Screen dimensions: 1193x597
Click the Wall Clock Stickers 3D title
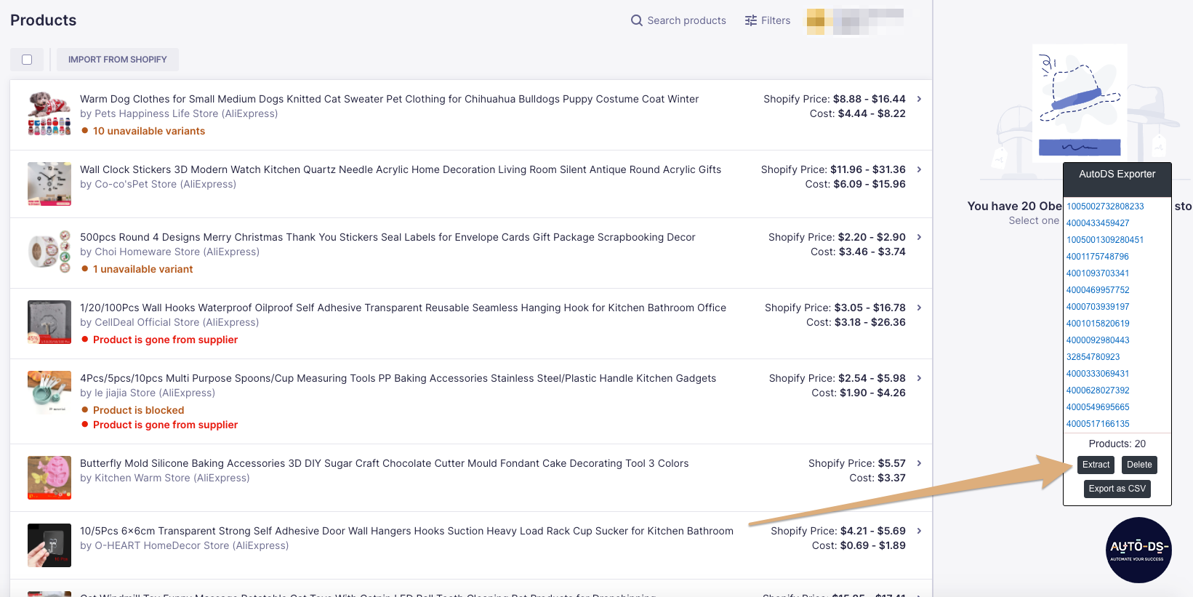click(401, 169)
